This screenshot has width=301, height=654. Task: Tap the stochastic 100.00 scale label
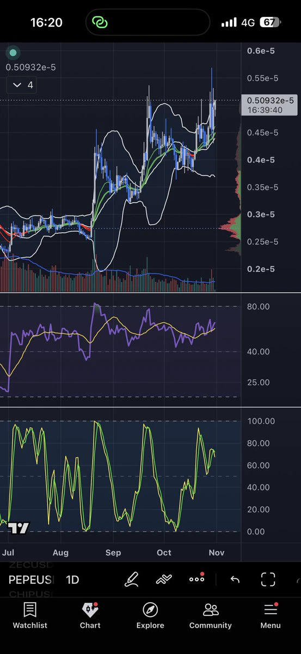click(x=261, y=421)
